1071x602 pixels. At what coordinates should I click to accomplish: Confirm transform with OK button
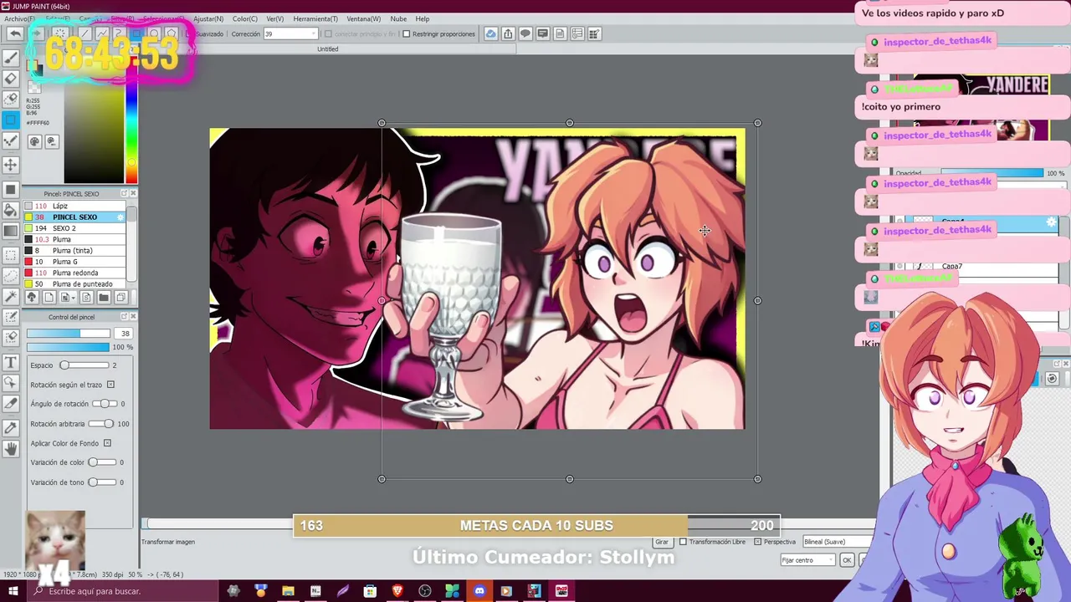coord(847,560)
